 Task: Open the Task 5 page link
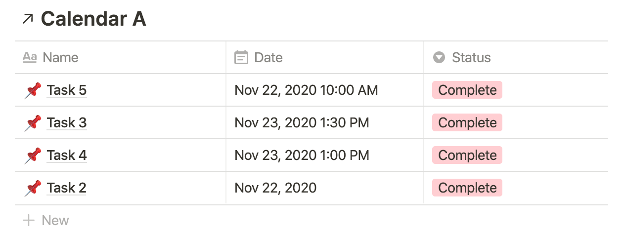[67, 90]
